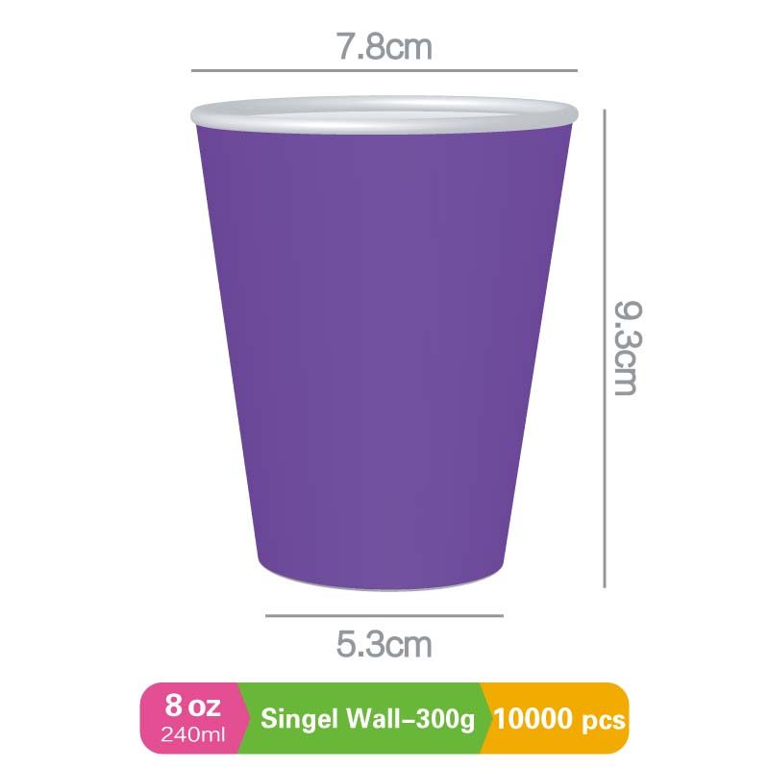Click the "cm" unit of 9.3cm label
The height and width of the screenshot is (769, 769).
click(x=626, y=373)
